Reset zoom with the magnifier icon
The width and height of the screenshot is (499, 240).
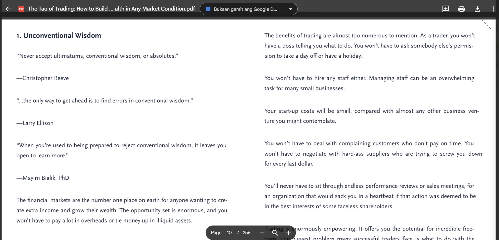click(x=275, y=233)
